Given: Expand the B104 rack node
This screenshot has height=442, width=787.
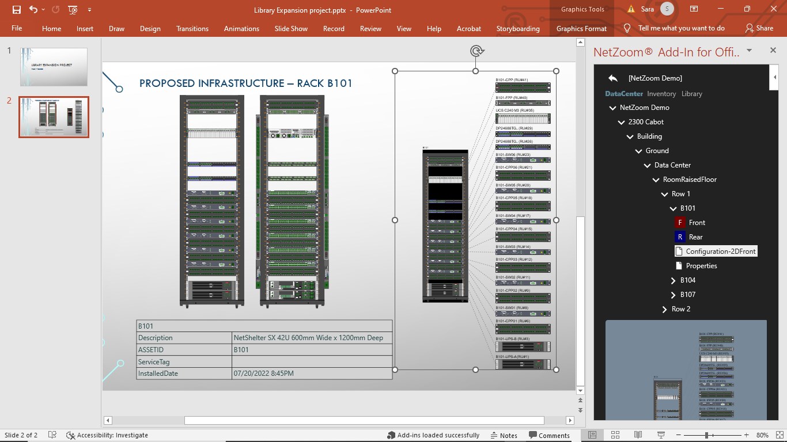Looking at the screenshot, I should 674,280.
